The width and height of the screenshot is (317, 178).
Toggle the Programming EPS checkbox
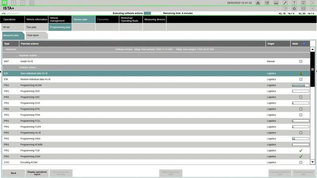301,109
